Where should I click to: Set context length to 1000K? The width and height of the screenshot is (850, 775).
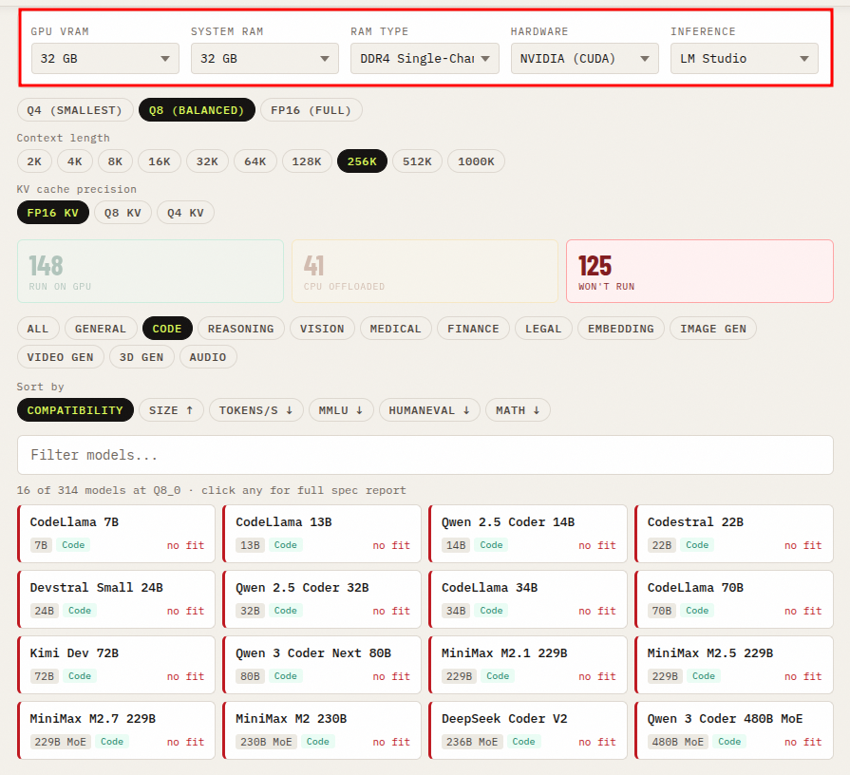(x=476, y=161)
